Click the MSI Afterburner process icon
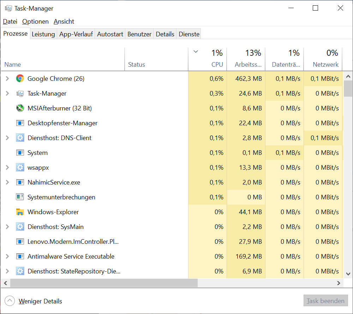This screenshot has height=314, width=353. pos(20,108)
